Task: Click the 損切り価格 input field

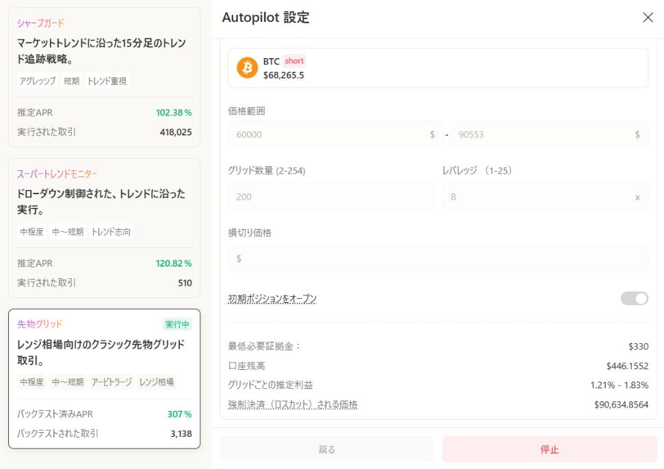Action: [438, 258]
